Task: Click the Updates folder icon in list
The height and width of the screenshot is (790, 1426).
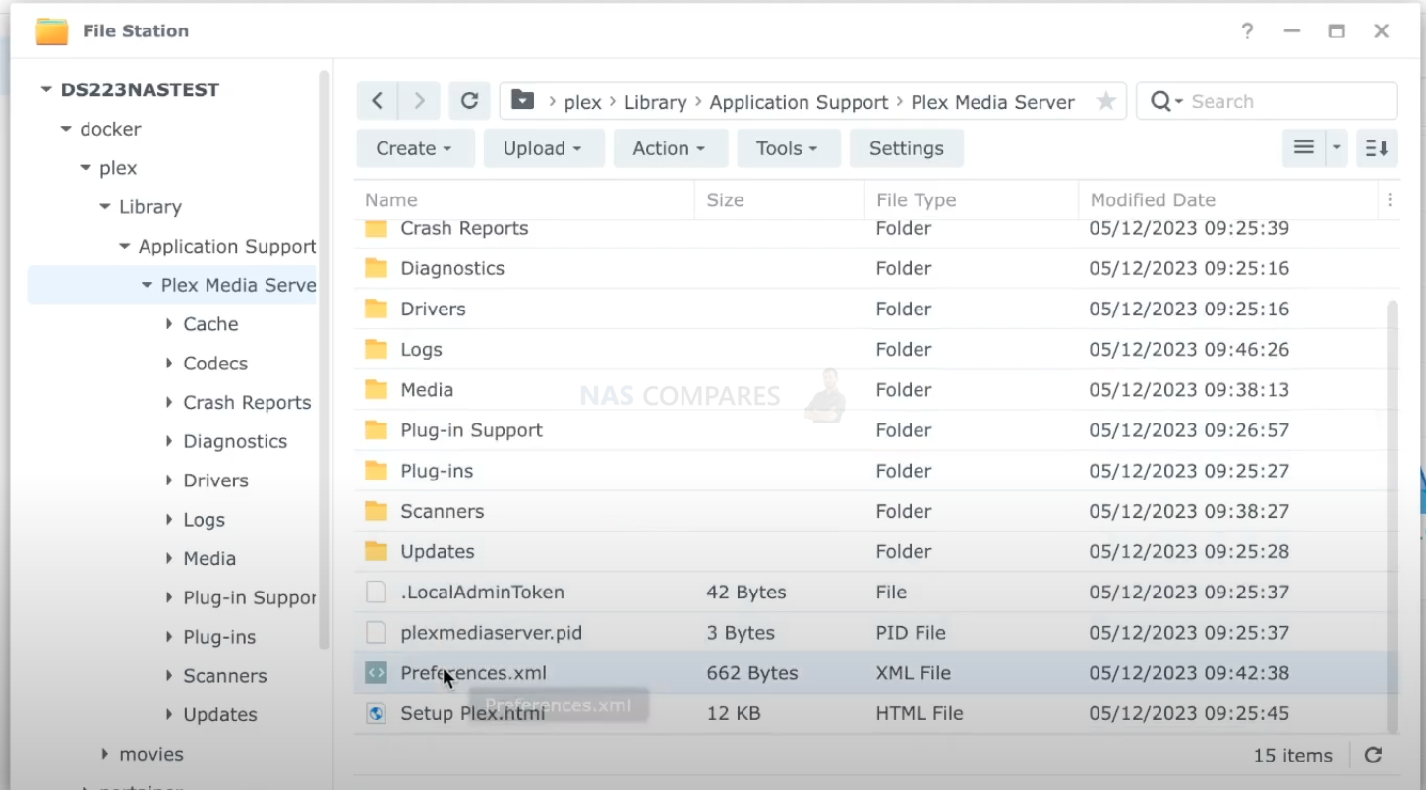Action: coord(376,551)
